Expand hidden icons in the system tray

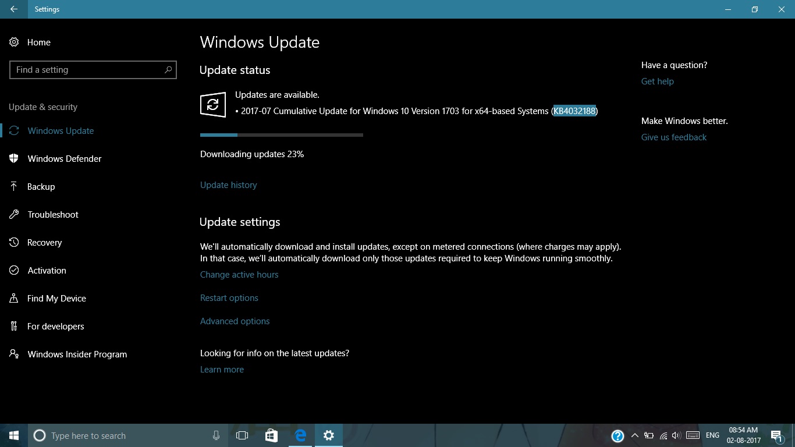pos(635,435)
